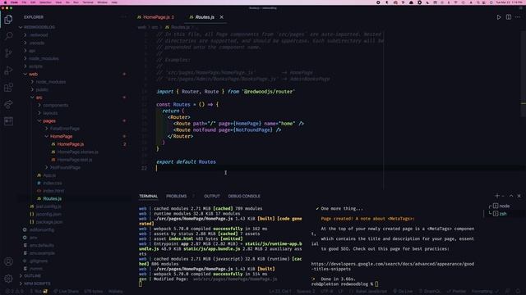Click the GraphQL status bar item
The image size is (526, 295).
coord(430,292)
